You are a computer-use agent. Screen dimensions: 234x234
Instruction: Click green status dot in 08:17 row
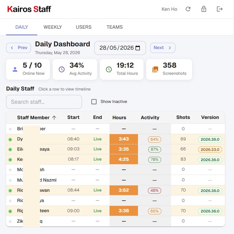[x=10, y=160]
